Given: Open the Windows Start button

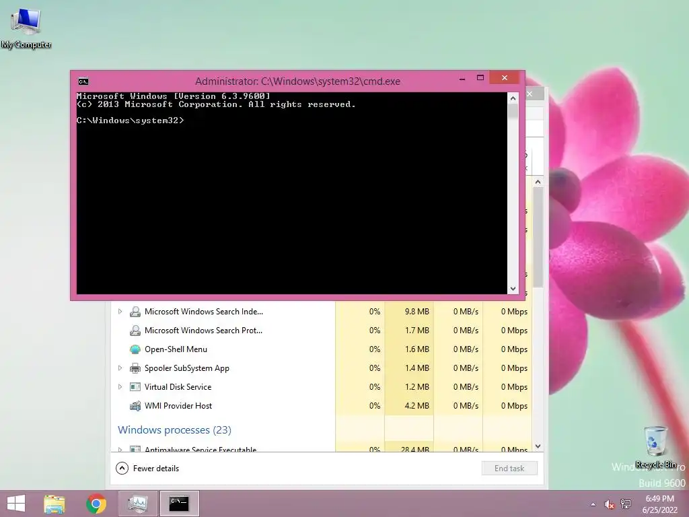Looking at the screenshot, I should click(x=16, y=504).
